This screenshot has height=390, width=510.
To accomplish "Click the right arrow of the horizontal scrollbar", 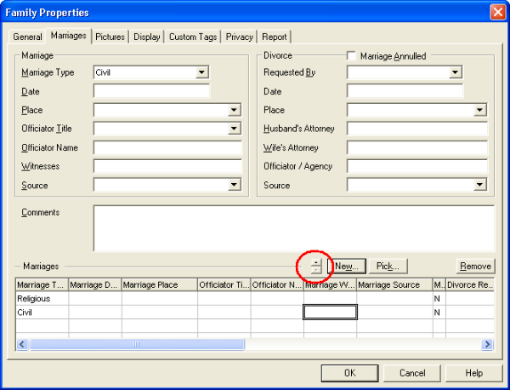I will (x=488, y=344).
